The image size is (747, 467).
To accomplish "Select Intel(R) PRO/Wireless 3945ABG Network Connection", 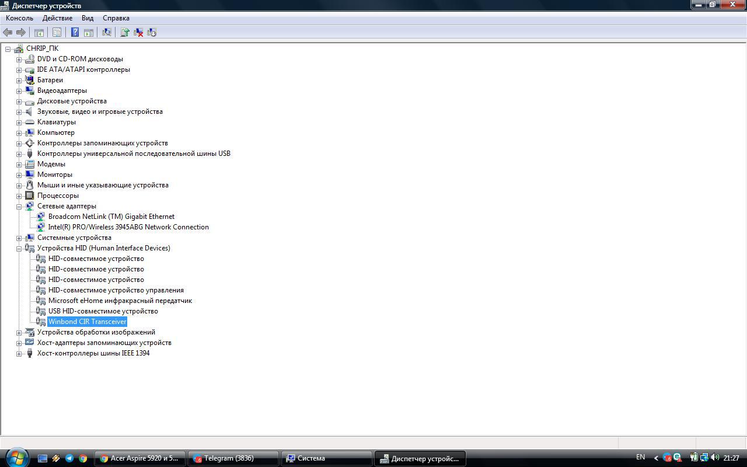I will pos(128,227).
